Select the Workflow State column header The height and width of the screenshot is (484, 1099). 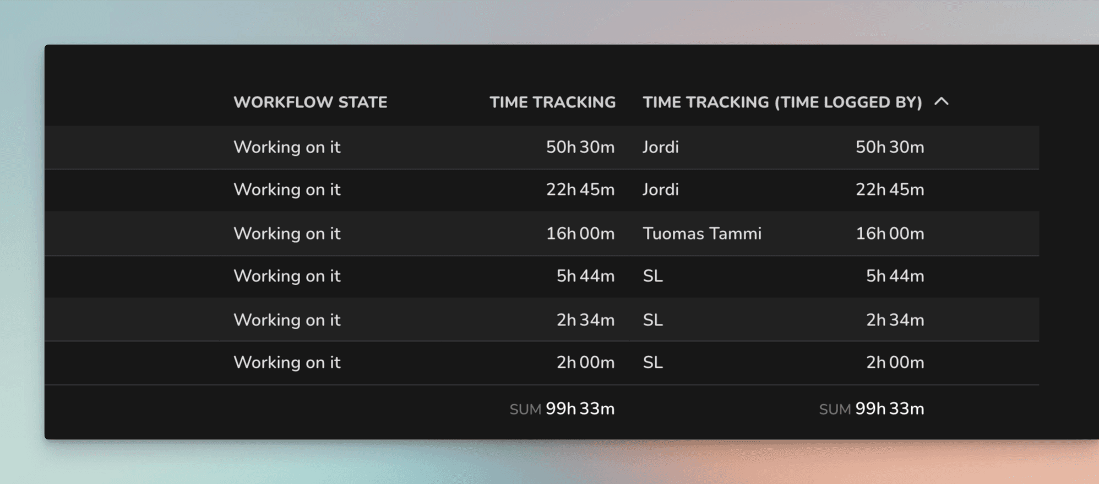[311, 102]
